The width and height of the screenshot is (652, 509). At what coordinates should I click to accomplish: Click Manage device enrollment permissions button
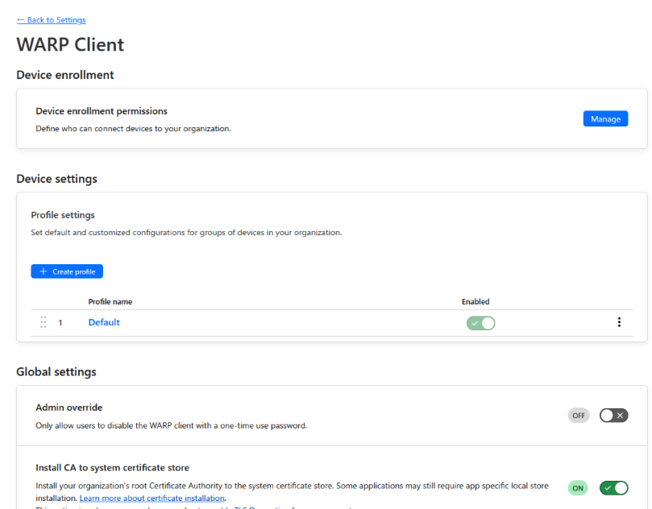coord(605,119)
